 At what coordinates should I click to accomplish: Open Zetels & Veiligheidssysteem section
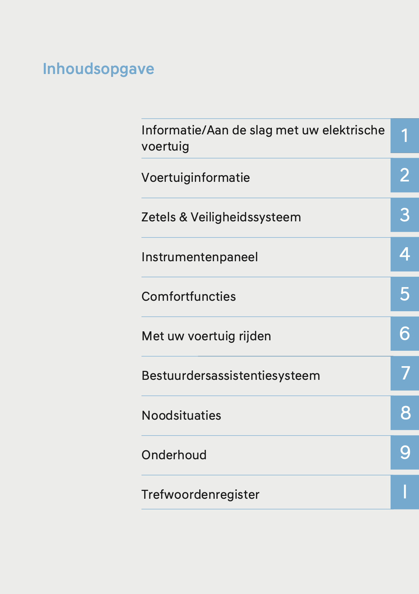[221, 217]
